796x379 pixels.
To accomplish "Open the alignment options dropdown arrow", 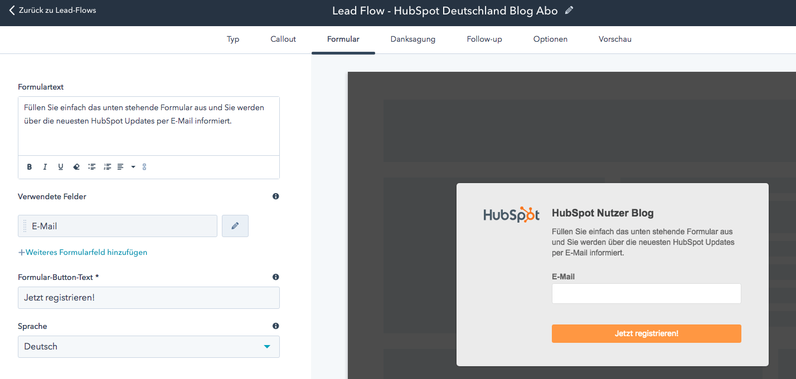I will (133, 167).
